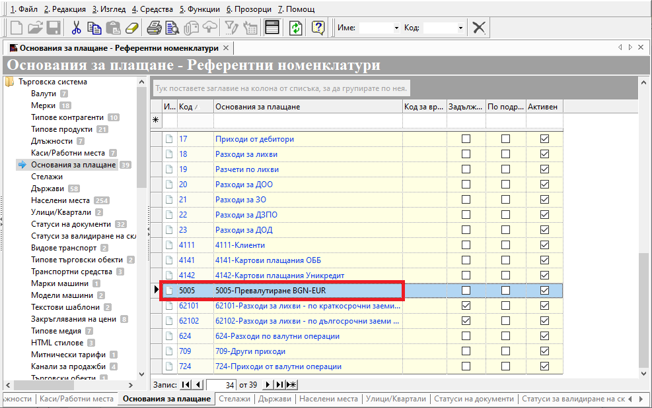Click the X icon beside the Код filter
652x408 pixels.
tap(479, 28)
